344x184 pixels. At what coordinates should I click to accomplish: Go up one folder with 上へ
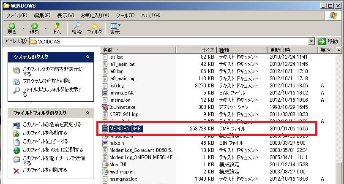coord(57,29)
